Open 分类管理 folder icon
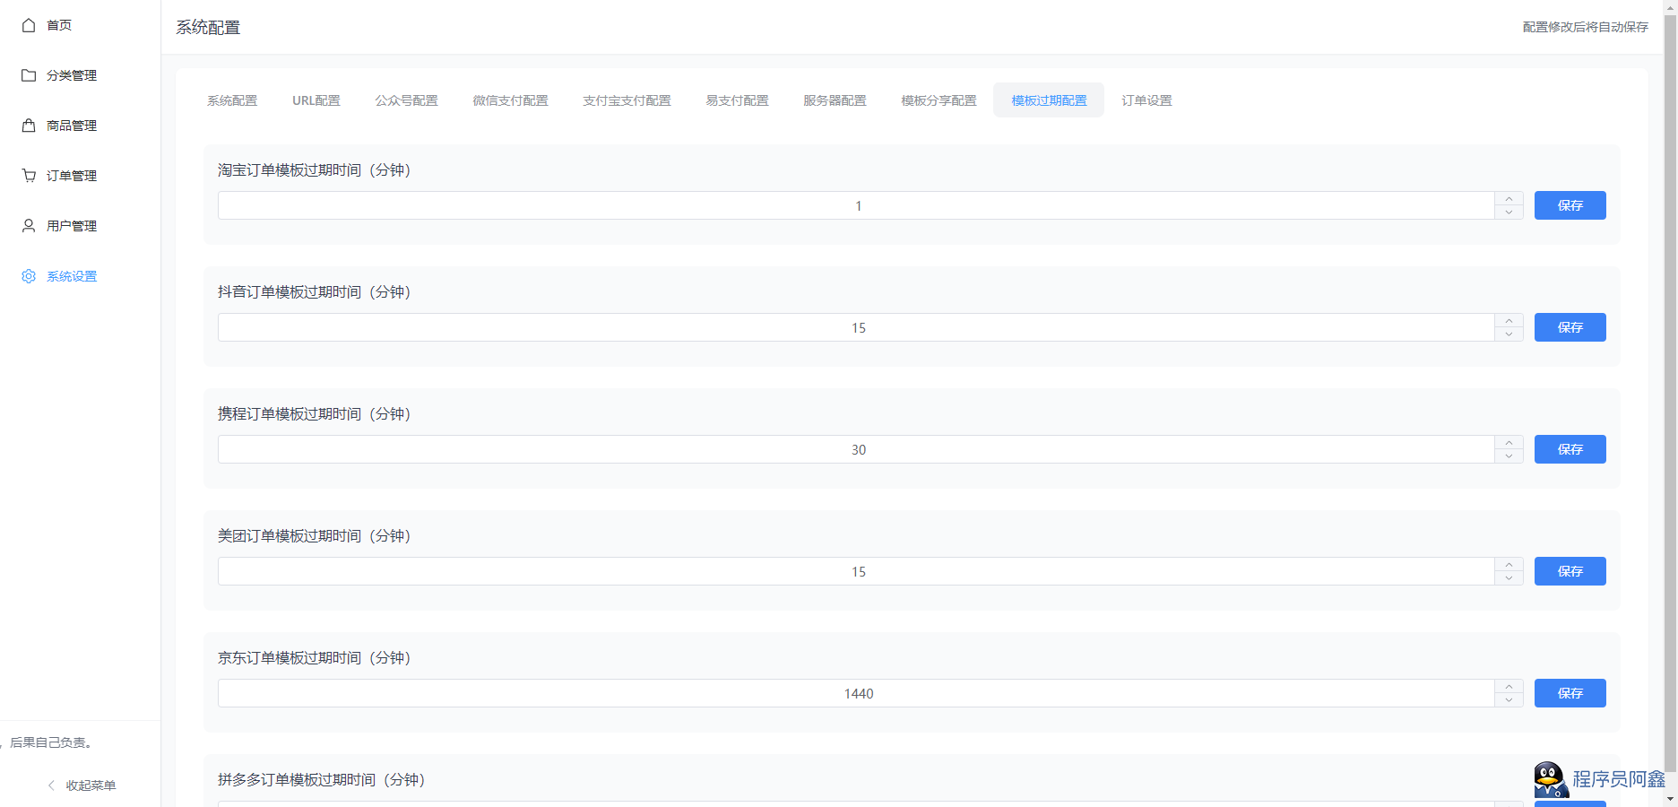The width and height of the screenshot is (1678, 807). tap(29, 75)
